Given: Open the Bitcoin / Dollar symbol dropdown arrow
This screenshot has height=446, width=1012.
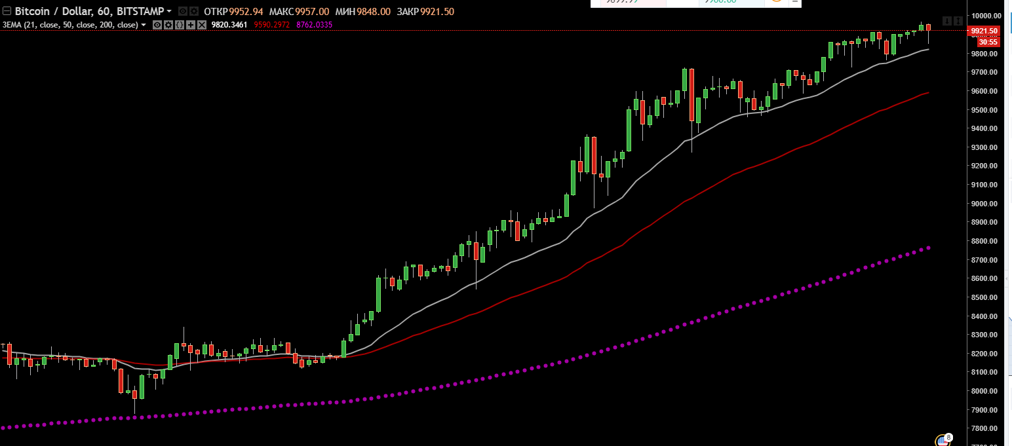Looking at the screenshot, I should [169, 11].
